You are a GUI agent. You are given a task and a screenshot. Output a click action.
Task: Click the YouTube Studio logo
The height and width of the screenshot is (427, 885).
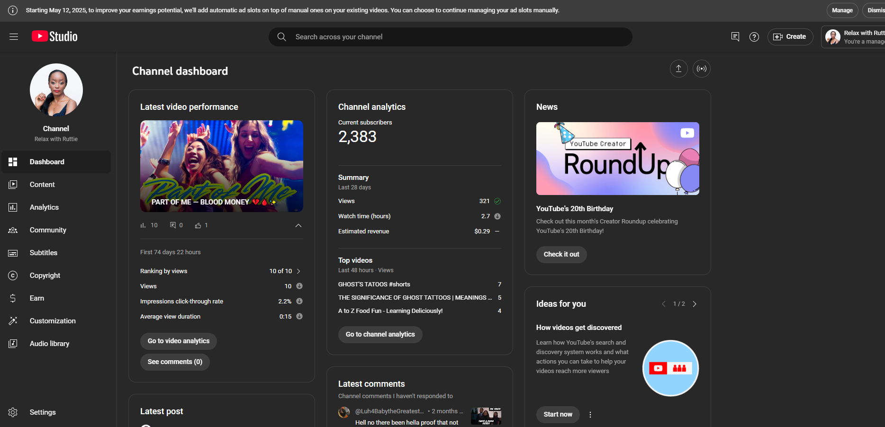pos(54,36)
